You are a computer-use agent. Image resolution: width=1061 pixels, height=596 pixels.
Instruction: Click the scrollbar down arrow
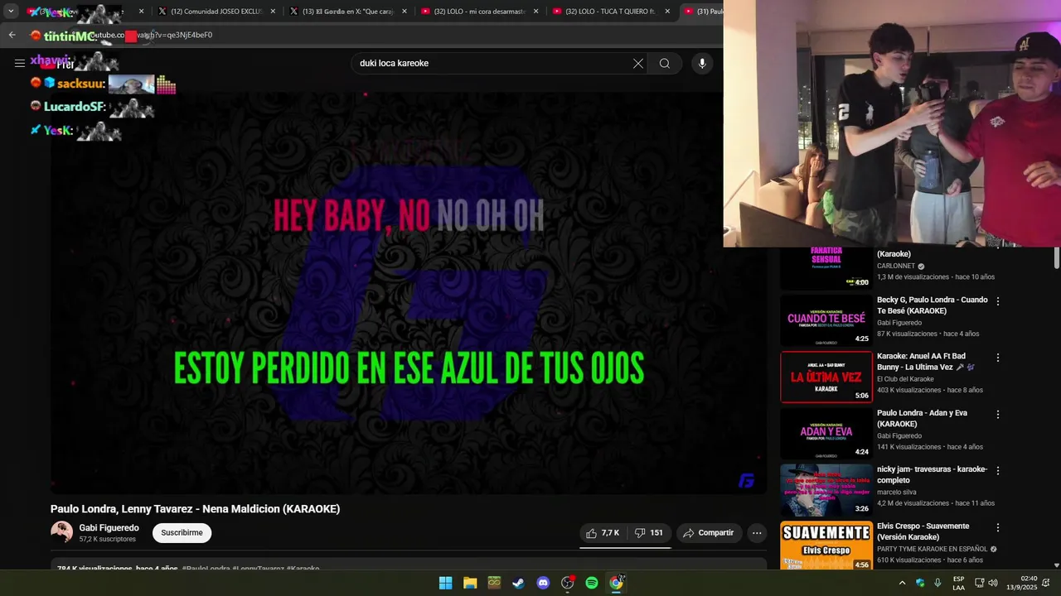pos(1056,565)
